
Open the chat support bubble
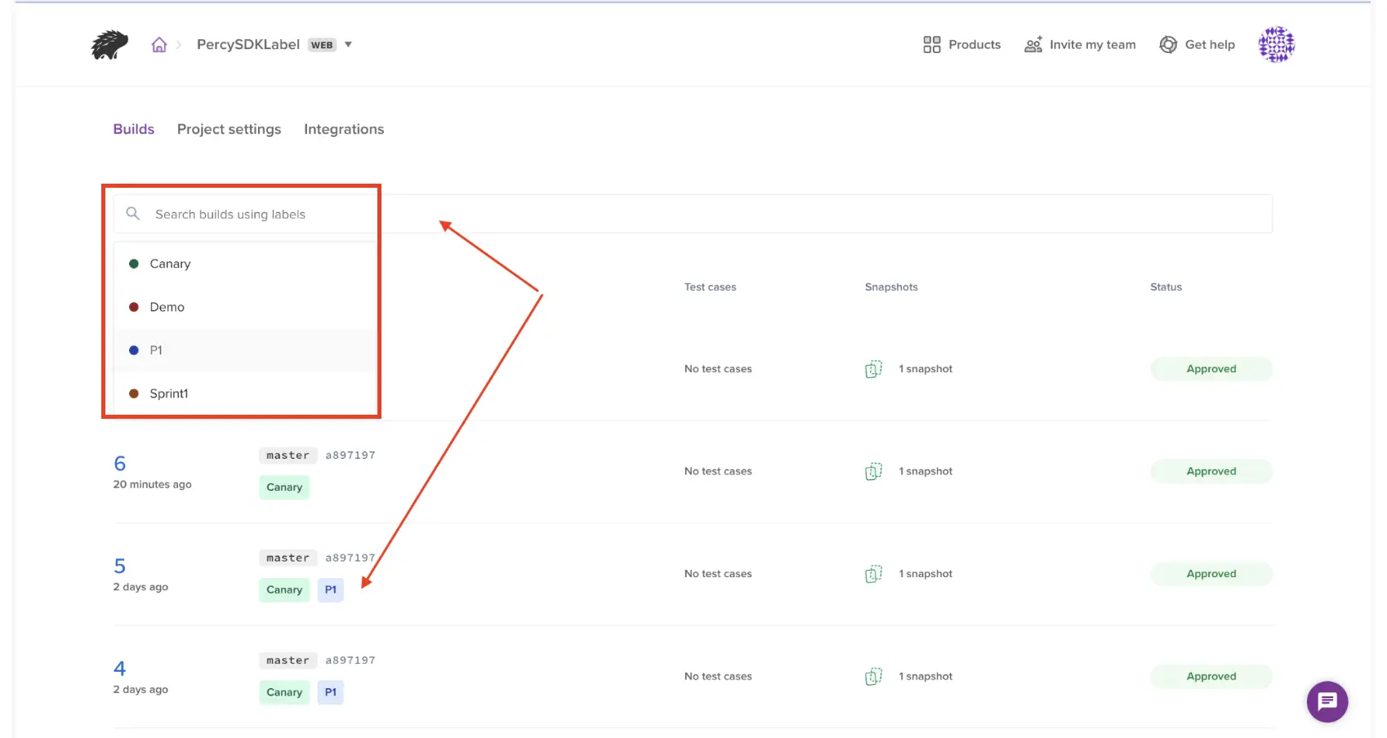coord(1327,701)
